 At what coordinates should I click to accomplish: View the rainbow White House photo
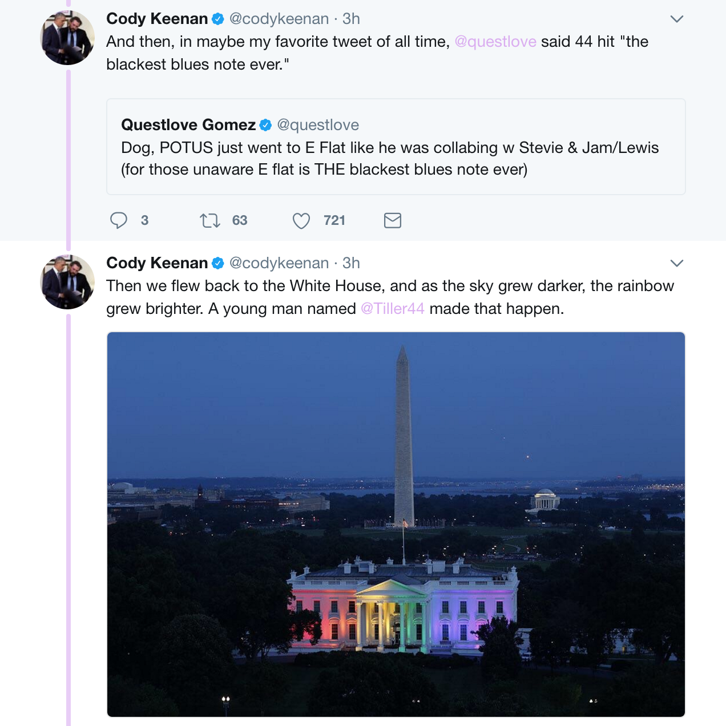click(396, 524)
